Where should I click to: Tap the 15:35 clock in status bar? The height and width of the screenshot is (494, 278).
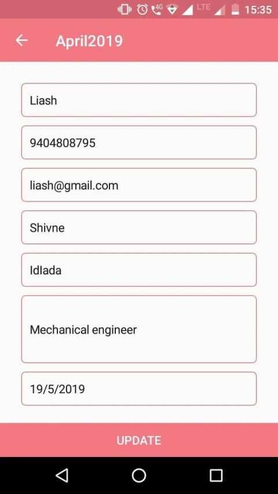click(x=258, y=10)
